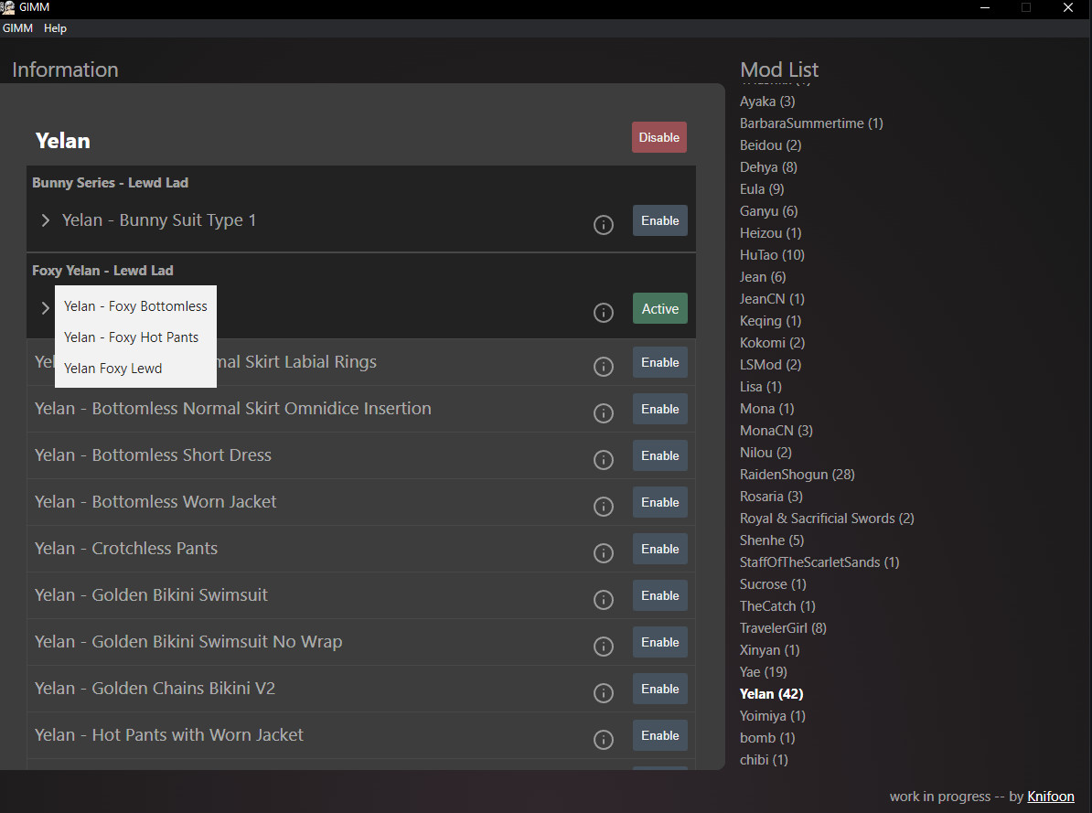Select Yelan - Foxy Hot Pants from the dropdown
The height and width of the screenshot is (813, 1092).
coord(131,337)
